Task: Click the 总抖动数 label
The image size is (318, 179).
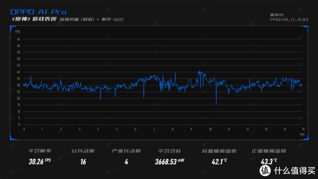Action: point(83,151)
